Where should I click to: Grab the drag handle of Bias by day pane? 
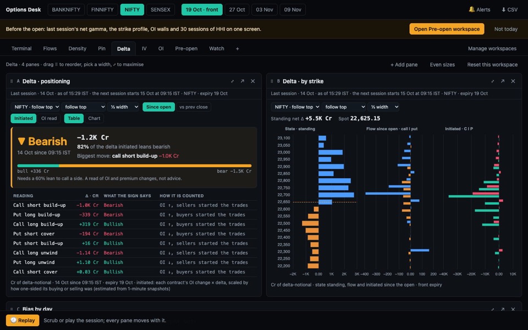coord(12,309)
